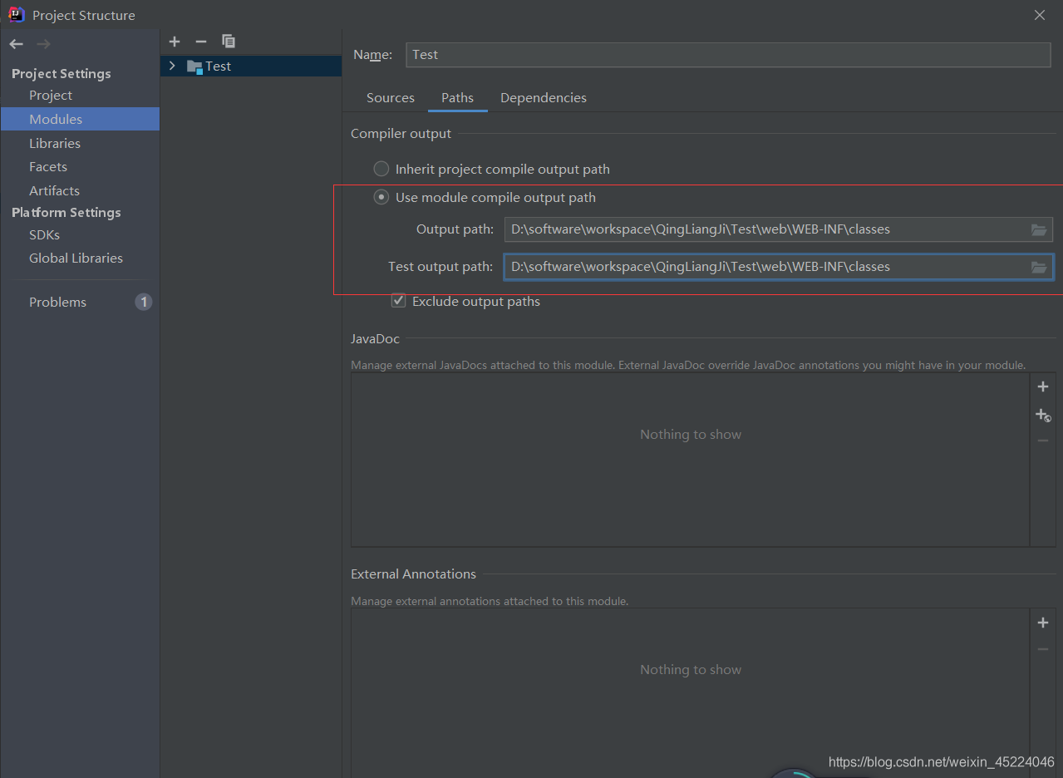The image size is (1063, 778).
Task: Select SDKs under Platform Settings
Action: pyautogui.click(x=44, y=234)
